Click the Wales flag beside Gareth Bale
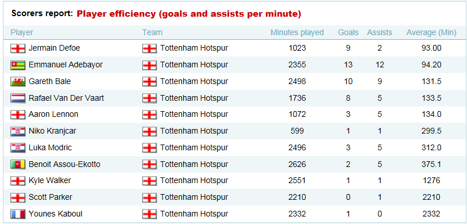This screenshot has width=467, height=224. 18,82
